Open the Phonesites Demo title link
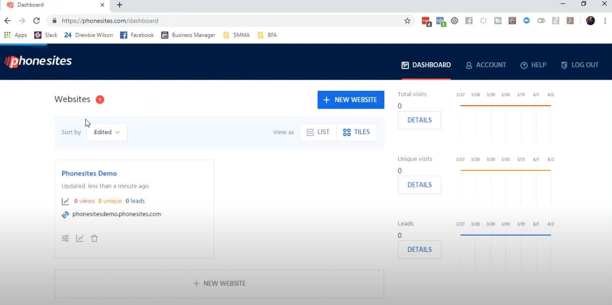The height and width of the screenshot is (305, 612). point(89,173)
